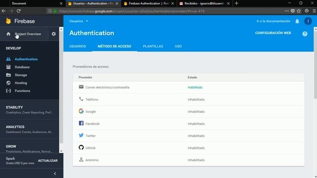Collapse the sidebar with chevron
317x178 pixels.
point(55,174)
